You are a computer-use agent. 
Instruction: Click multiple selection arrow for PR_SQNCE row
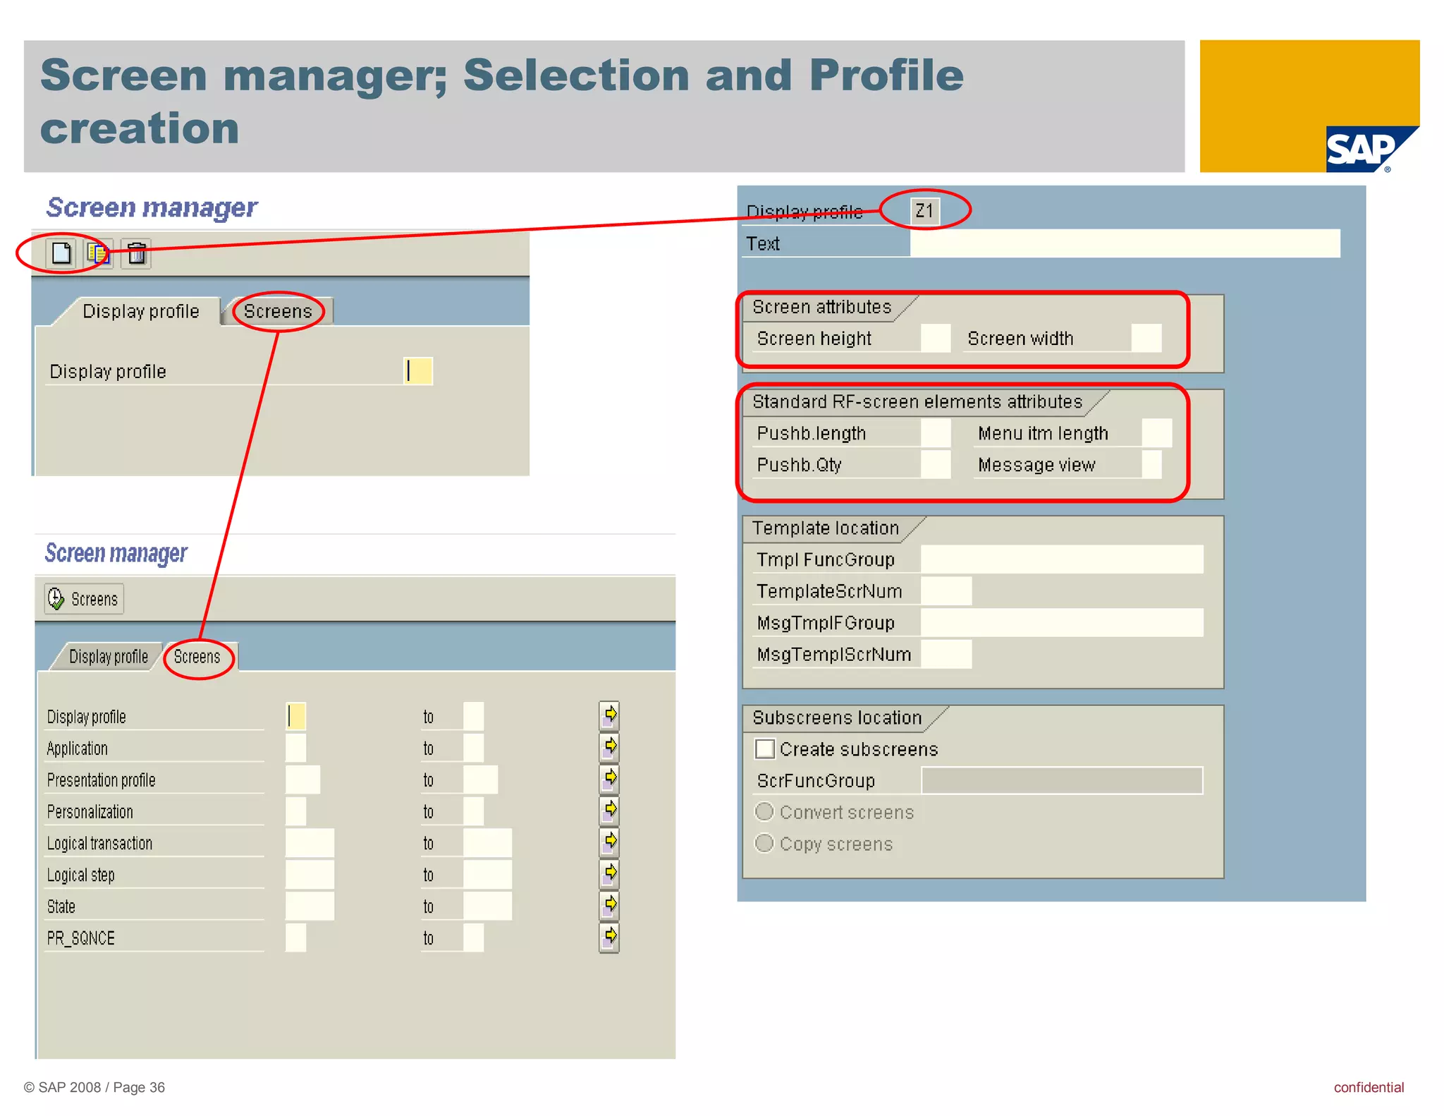pos(609,937)
